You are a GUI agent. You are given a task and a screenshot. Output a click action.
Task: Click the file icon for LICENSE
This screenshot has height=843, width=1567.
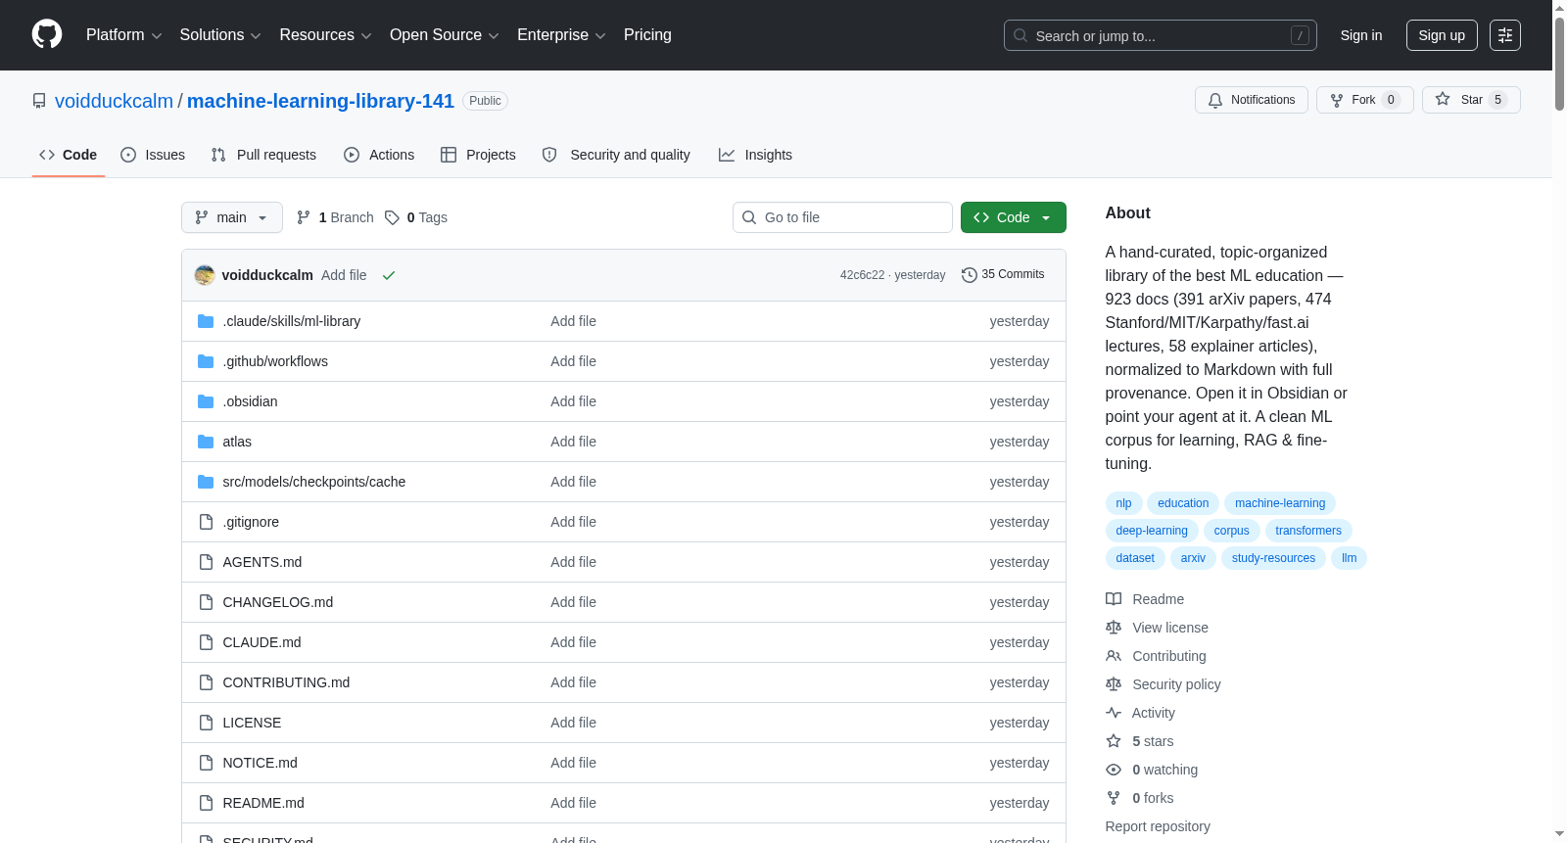tap(206, 723)
